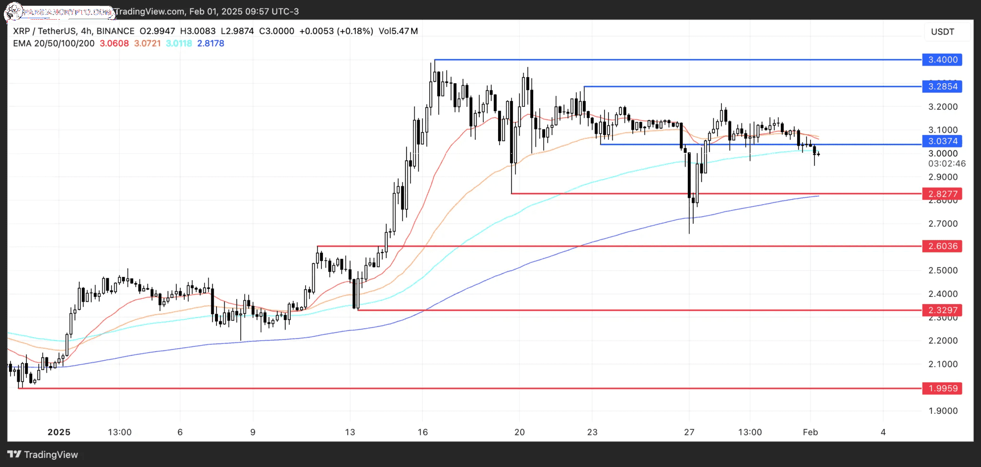Click the USDT currency label
This screenshot has width=981, height=467.
[x=943, y=32]
